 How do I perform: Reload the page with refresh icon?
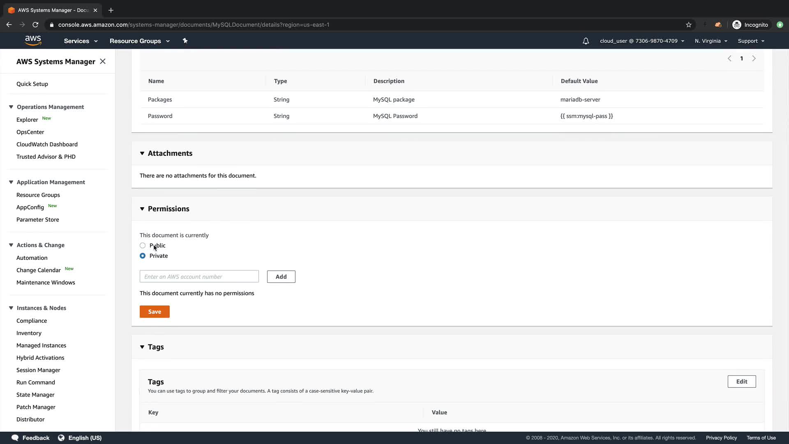click(35, 25)
